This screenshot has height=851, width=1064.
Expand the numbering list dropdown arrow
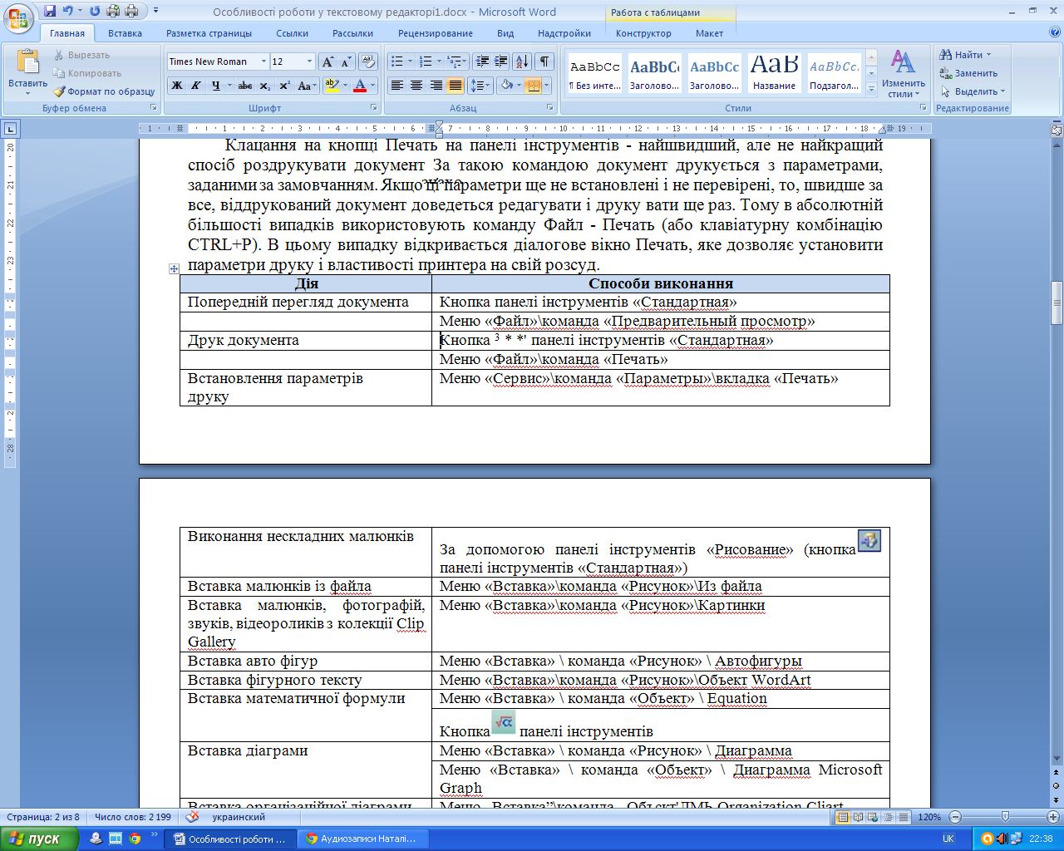point(439,61)
